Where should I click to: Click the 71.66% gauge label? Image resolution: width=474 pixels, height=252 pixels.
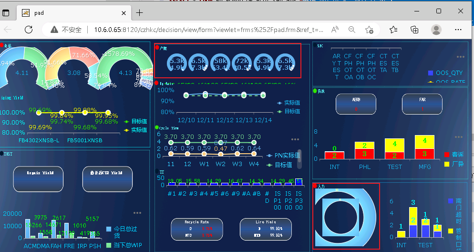tap(84, 55)
